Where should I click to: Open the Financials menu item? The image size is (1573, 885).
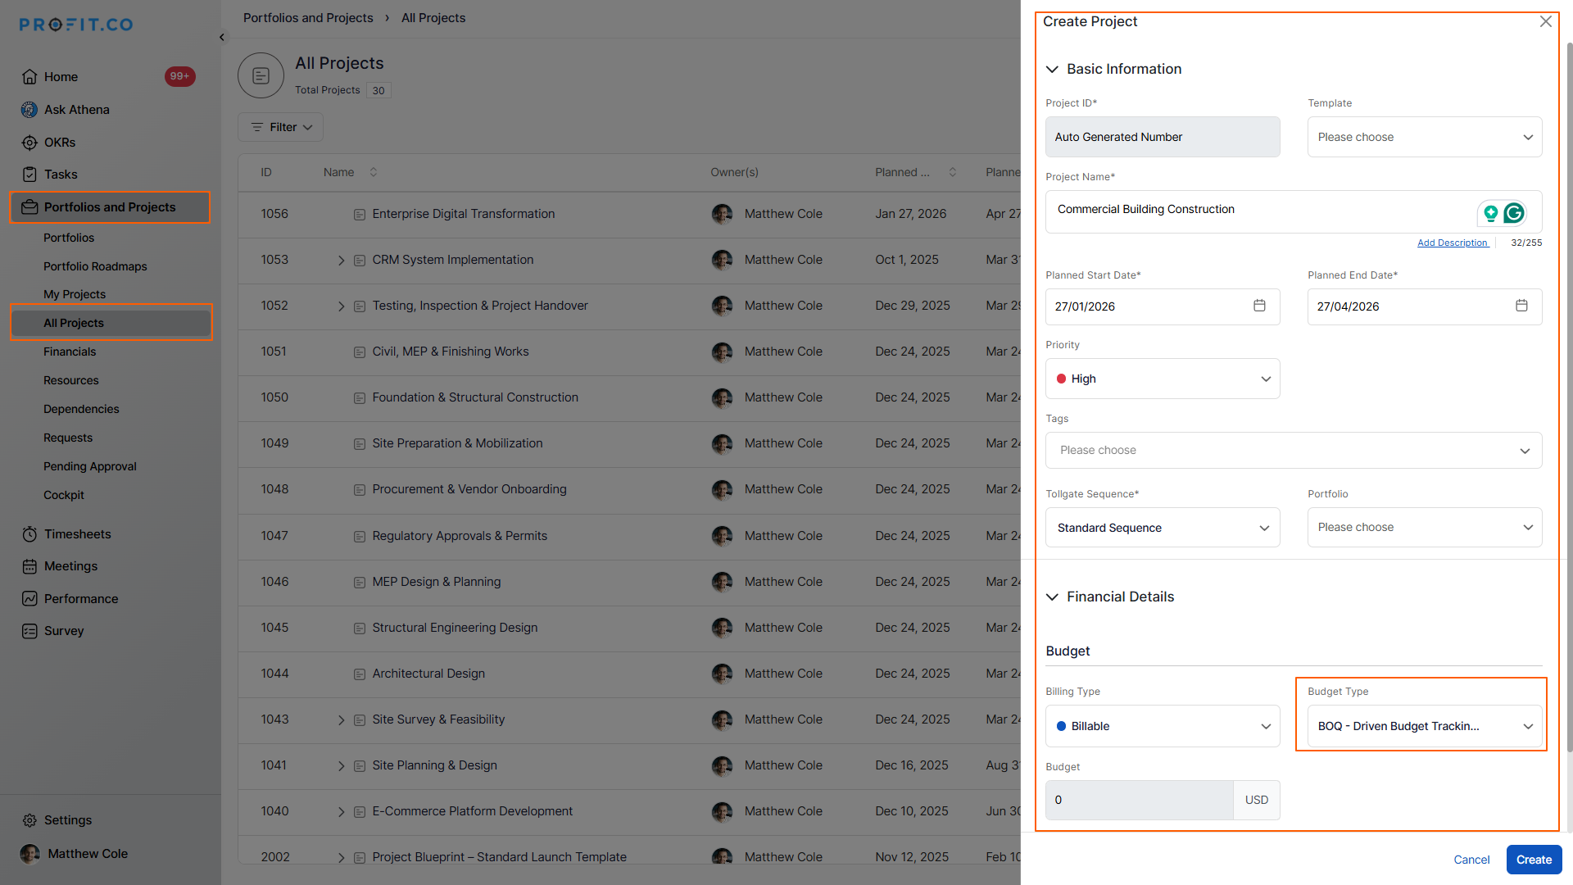pos(70,352)
